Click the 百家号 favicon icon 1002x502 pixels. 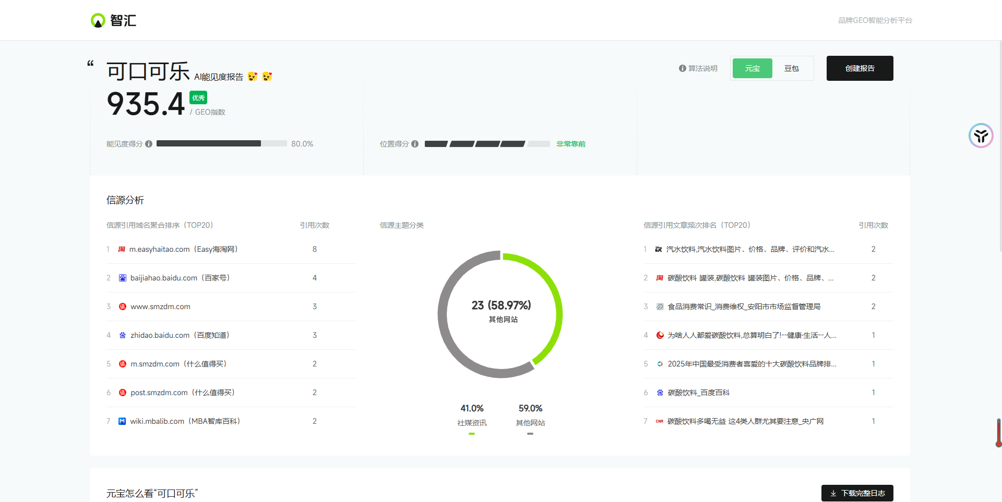[122, 278]
